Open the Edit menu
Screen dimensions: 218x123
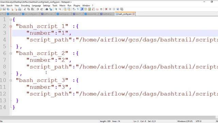coord(2,5)
